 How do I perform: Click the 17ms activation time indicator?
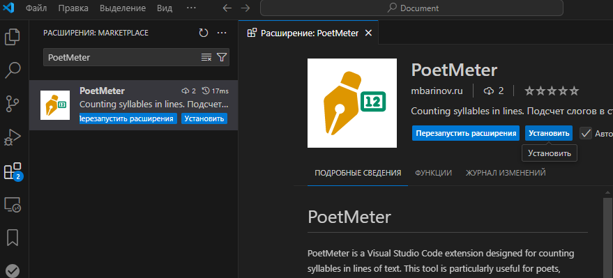215,91
